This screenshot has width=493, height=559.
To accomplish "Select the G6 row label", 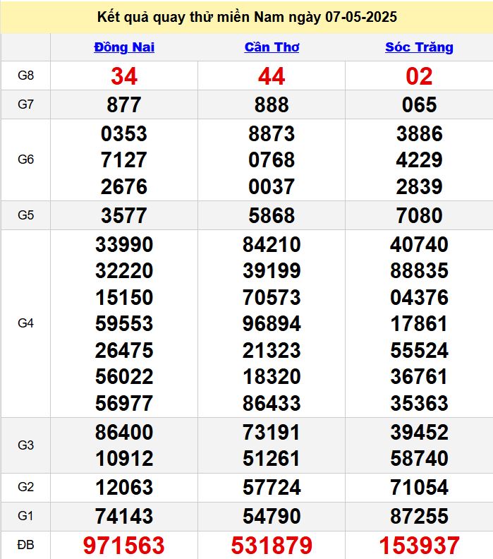I will [25, 160].
